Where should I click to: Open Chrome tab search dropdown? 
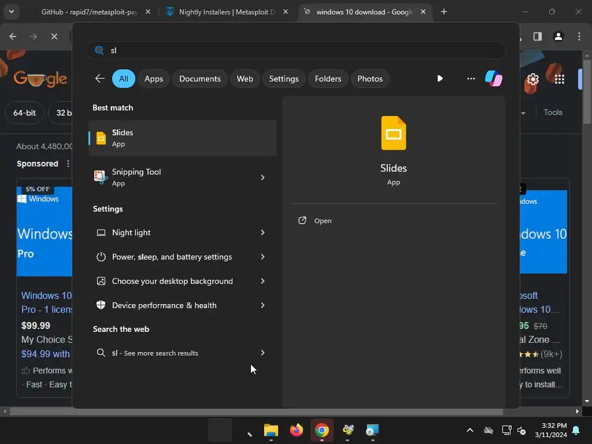12,12
